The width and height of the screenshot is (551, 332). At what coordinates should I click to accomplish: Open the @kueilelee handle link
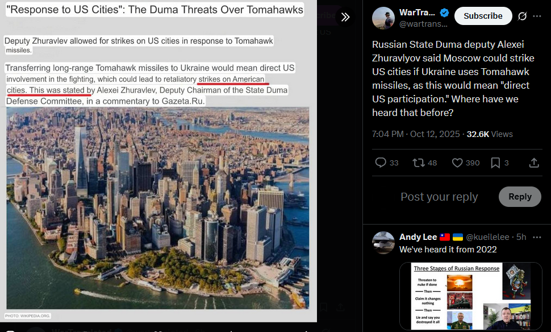[x=487, y=237]
